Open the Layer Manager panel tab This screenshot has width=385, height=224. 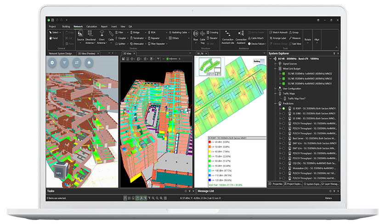(x=330, y=184)
